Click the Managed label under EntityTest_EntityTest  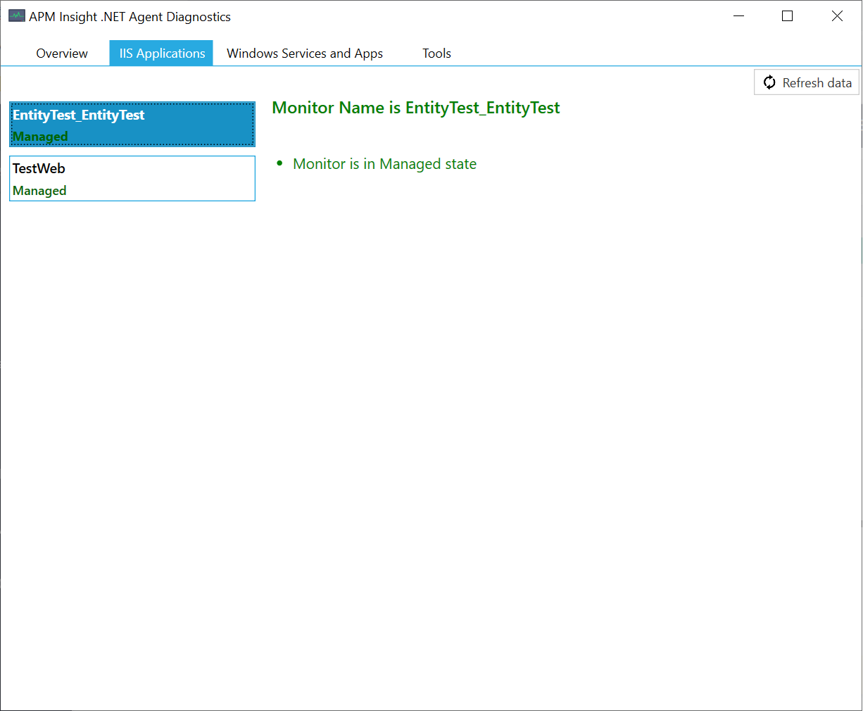[x=39, y=136]
